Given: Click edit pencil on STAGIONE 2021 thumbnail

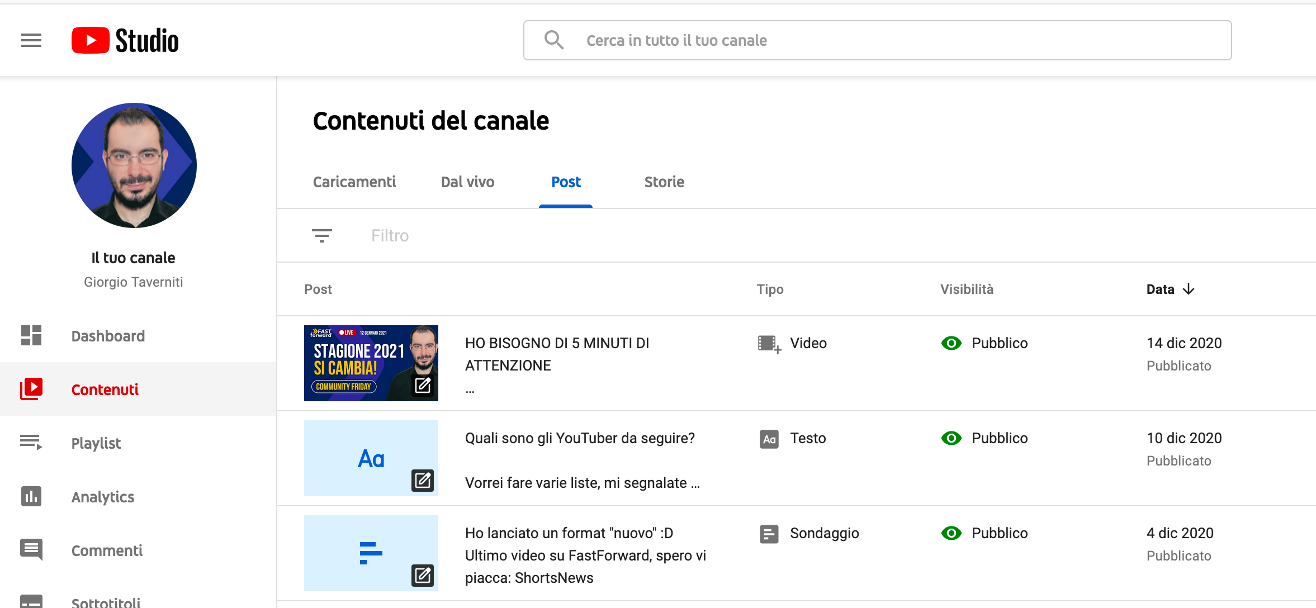Looking at the screenshot, I should [x=423, y=385].
